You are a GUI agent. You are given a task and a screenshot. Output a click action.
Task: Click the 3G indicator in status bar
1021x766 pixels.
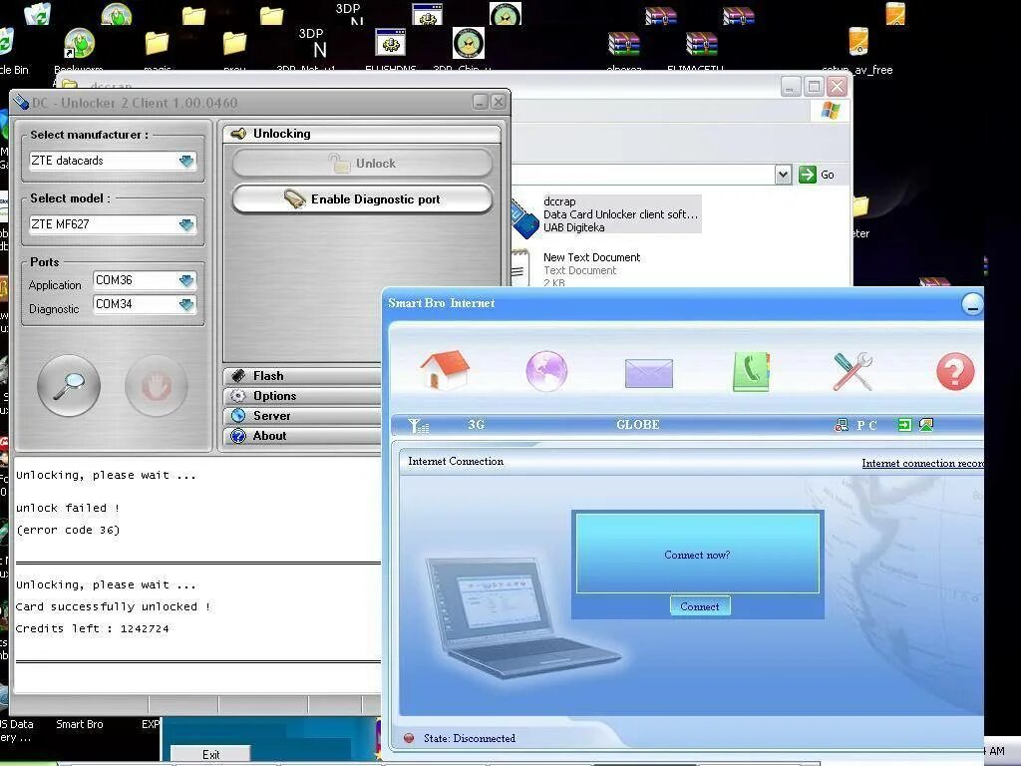coord(476,425)
